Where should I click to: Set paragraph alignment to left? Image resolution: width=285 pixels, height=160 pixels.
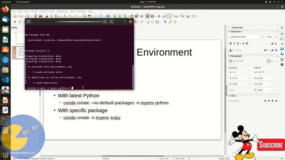(231, 61)
